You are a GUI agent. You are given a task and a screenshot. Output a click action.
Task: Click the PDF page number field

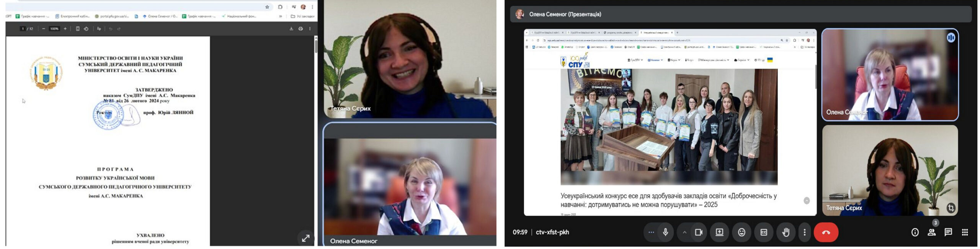coord(23,29)
